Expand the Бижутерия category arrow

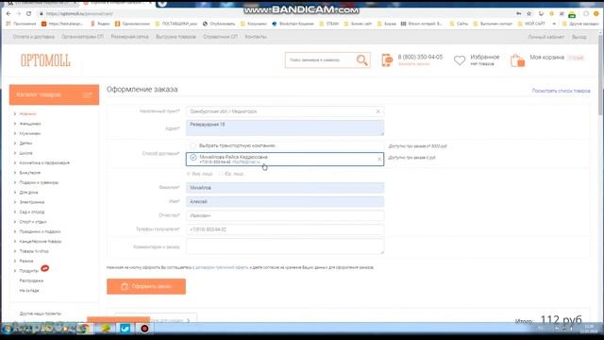pos(15,173)
